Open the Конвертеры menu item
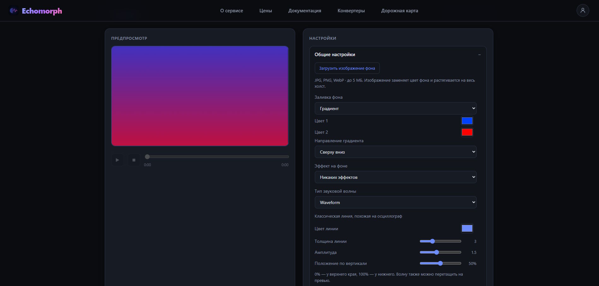This screenshot has height=286, width=599. (x=351, y=11)
